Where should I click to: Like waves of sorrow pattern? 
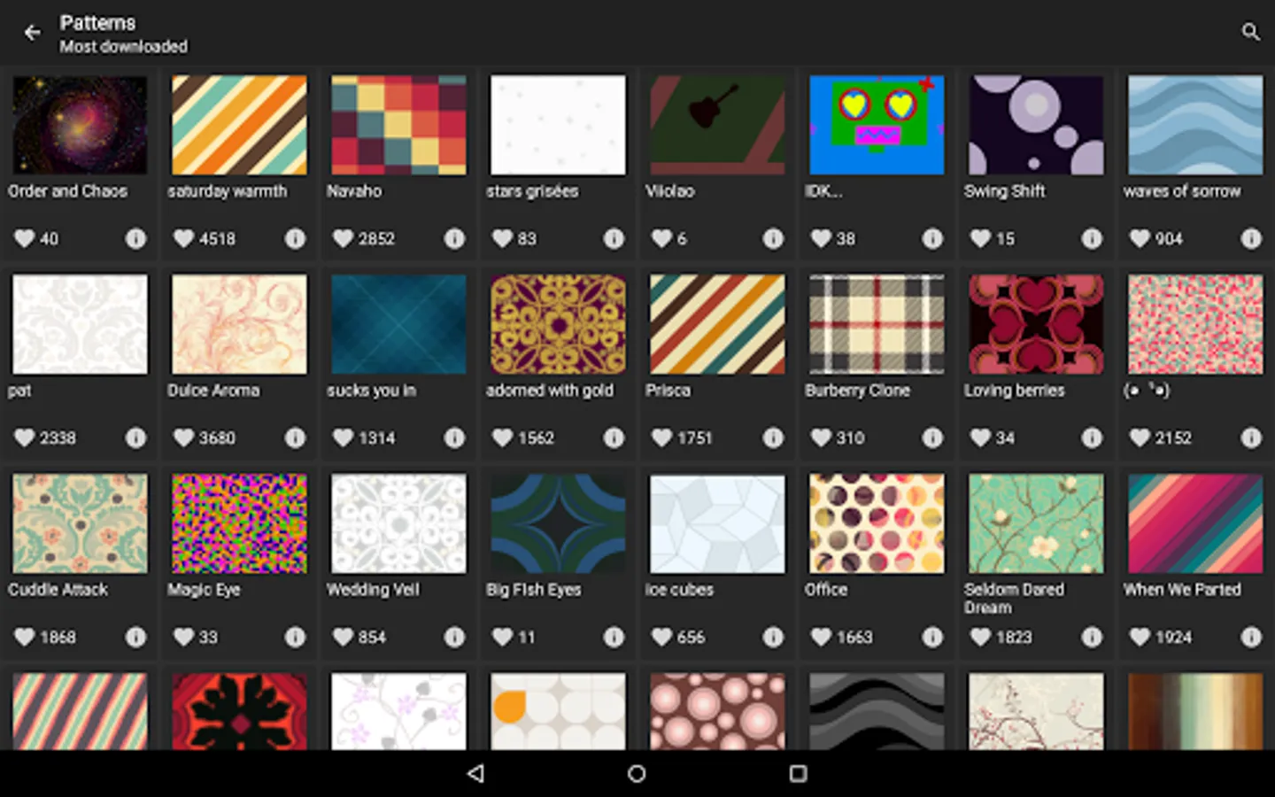point(1140,238)
